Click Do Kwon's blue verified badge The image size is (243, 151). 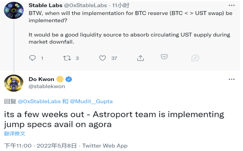(69, 79)
